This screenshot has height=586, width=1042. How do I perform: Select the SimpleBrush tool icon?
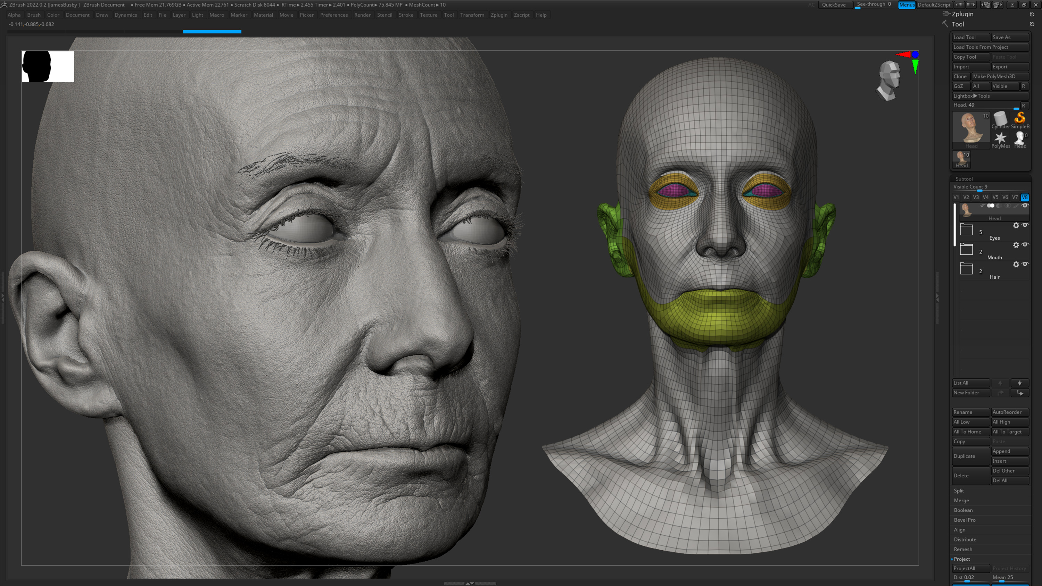[x=1020, y=118]
